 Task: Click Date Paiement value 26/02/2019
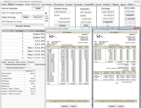coord(32,81)
